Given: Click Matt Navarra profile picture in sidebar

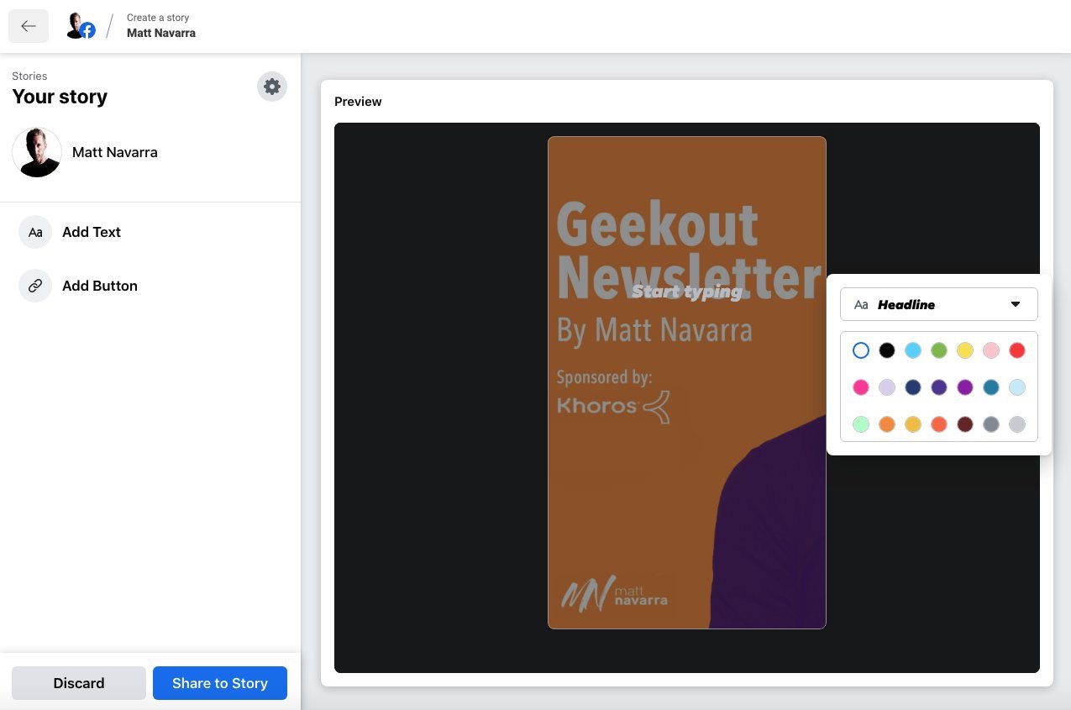Looking at the screenshot, I should coord(37,152).
